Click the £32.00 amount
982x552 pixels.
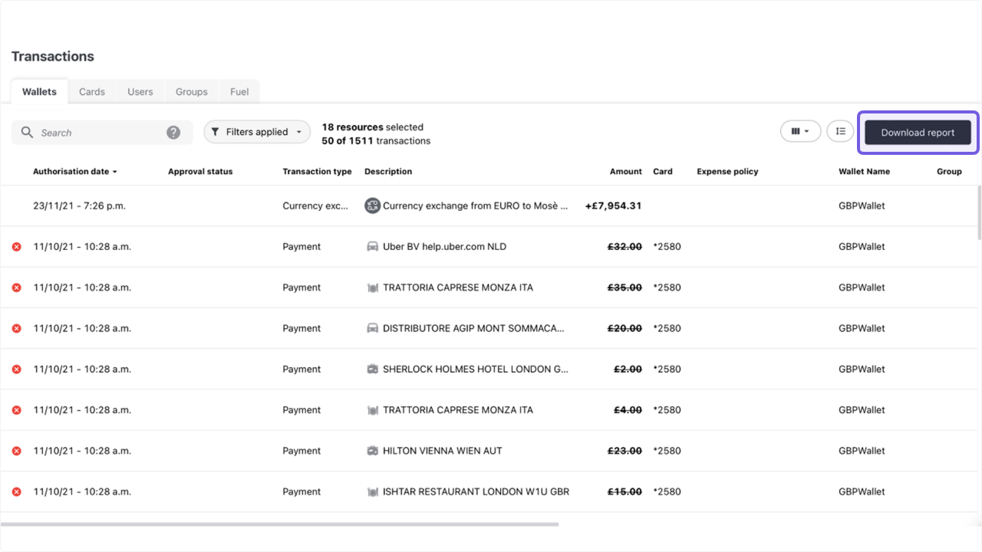(624, 247)
